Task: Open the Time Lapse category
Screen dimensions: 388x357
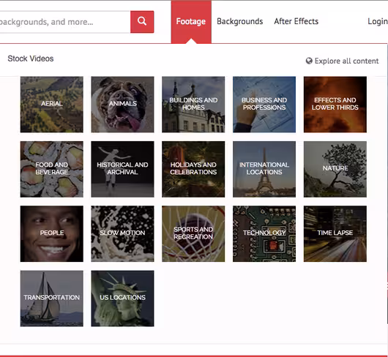Action: coord(335,233)
